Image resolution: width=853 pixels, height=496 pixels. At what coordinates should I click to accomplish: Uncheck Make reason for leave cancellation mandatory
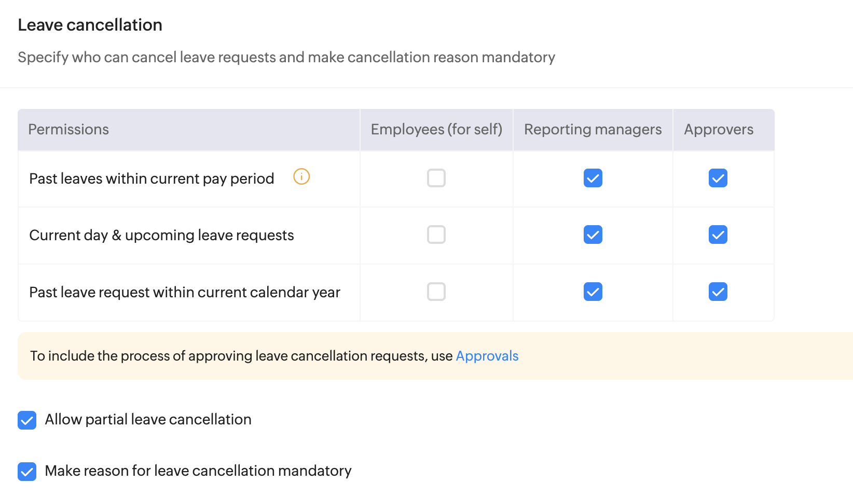(27, 472)
